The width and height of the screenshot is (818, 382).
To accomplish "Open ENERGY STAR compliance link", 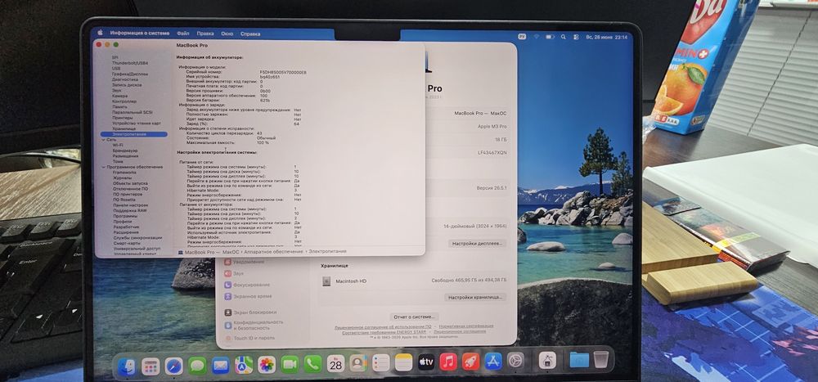I will (384, 332).
